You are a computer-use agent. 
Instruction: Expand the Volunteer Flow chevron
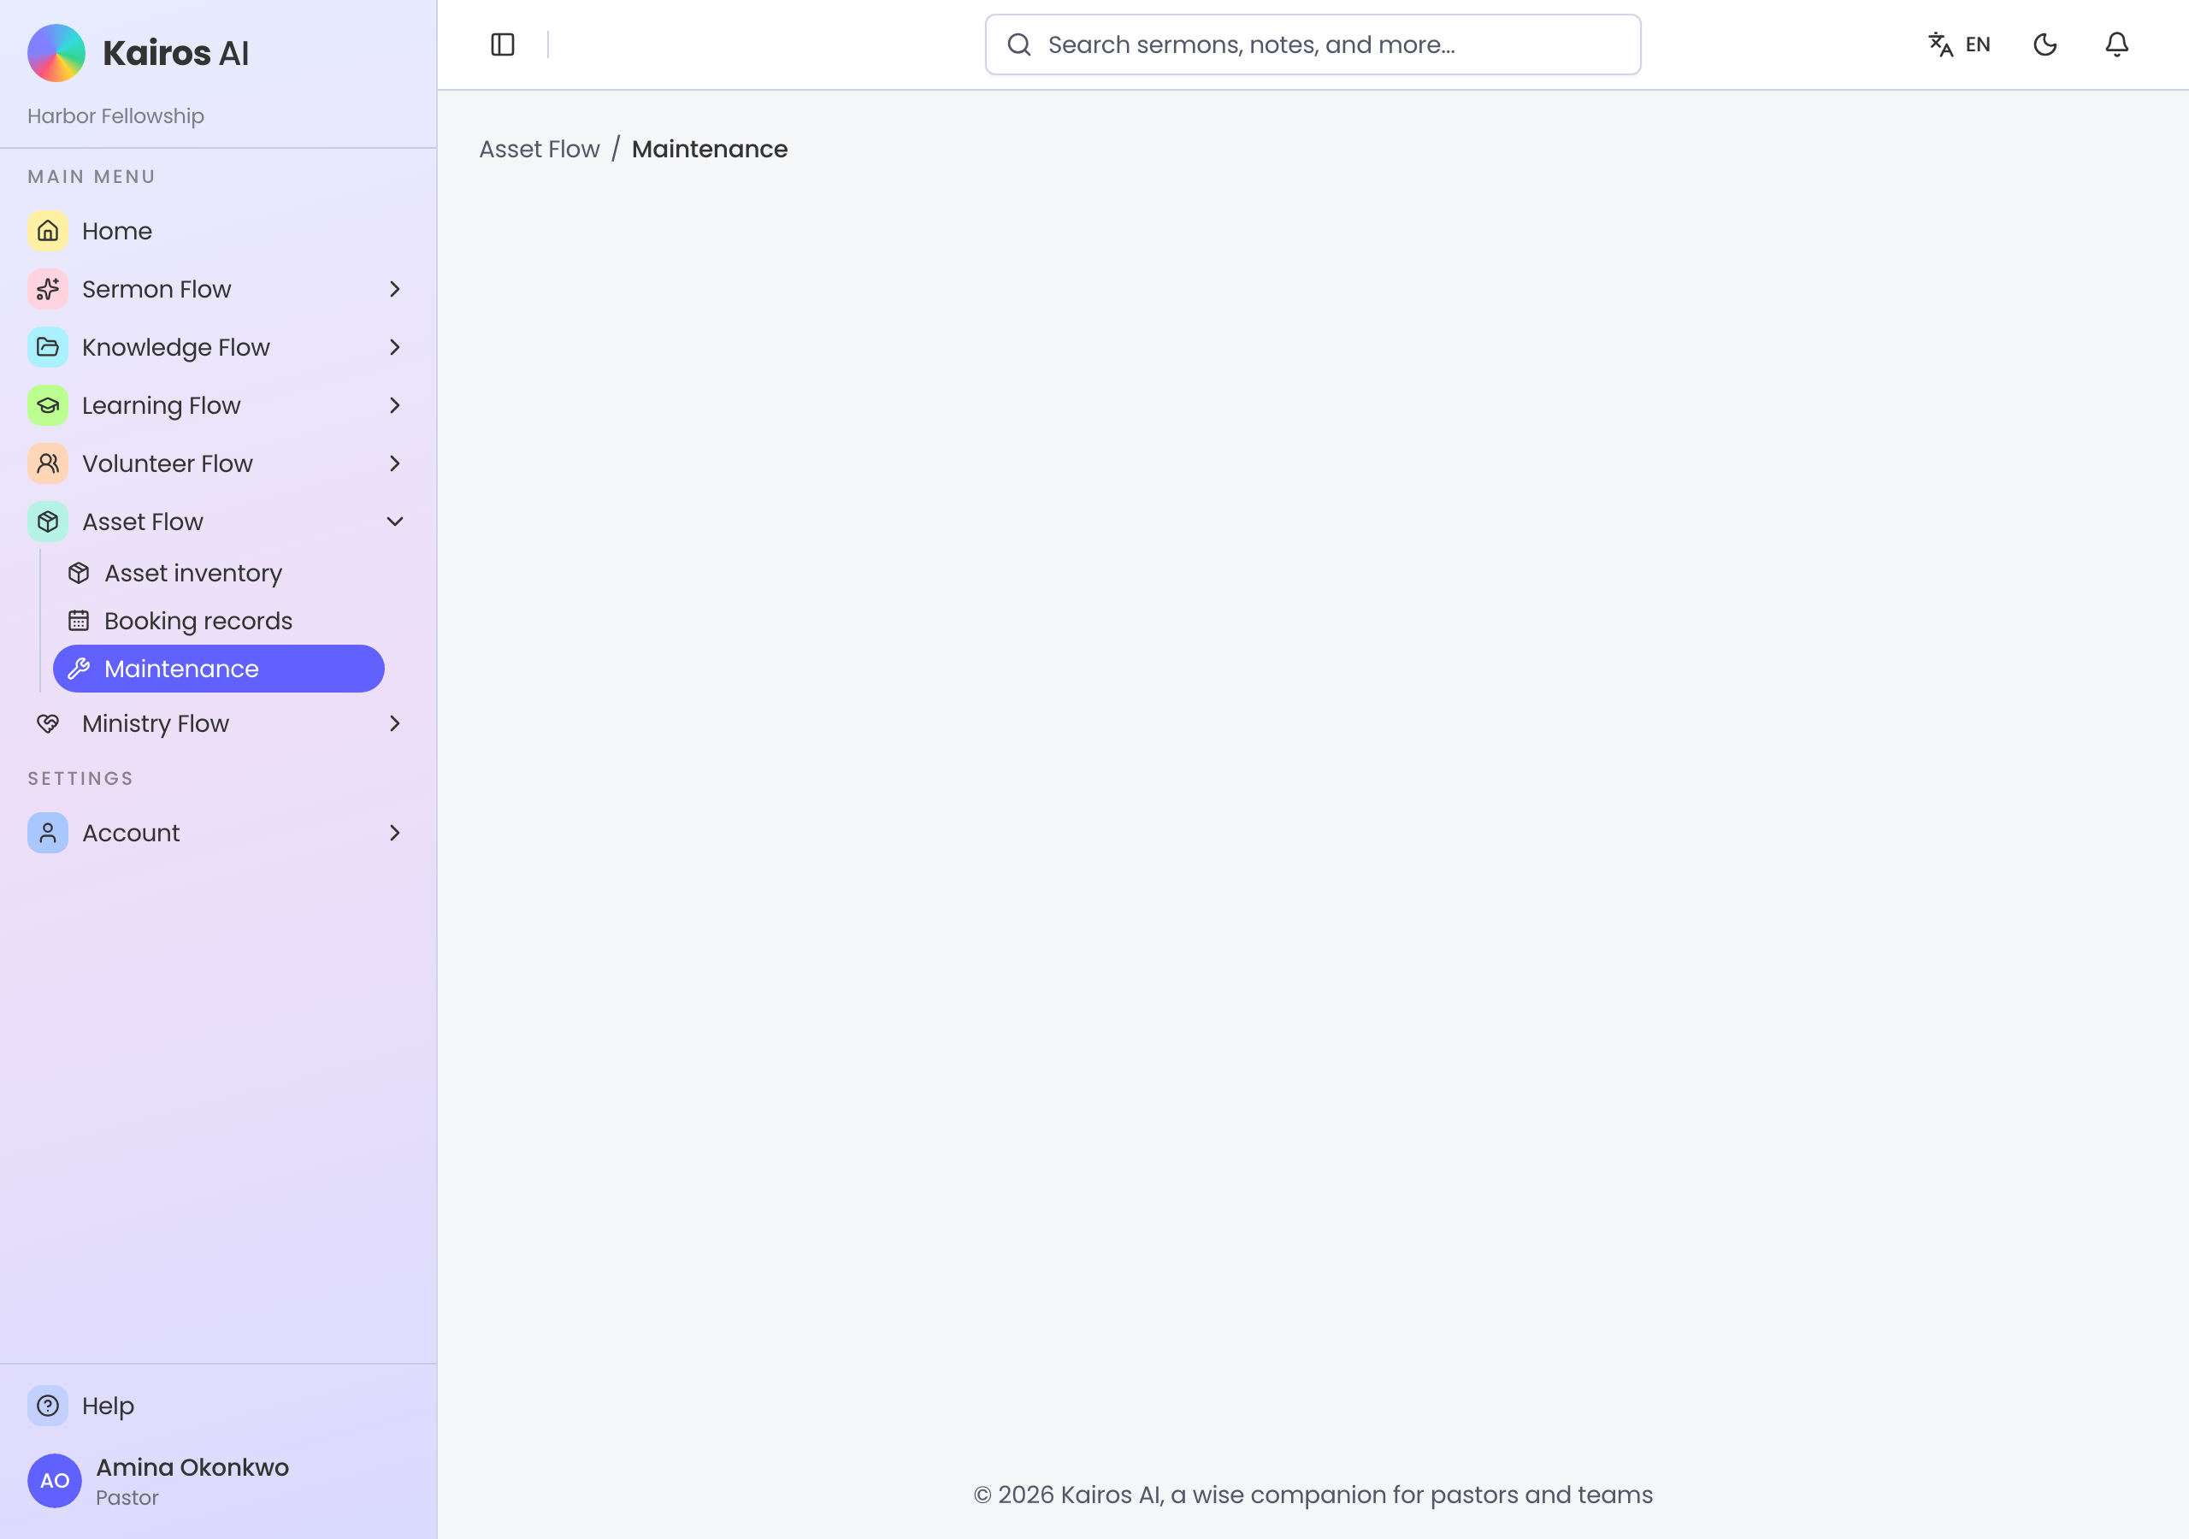pyautogui.click(x=395, y=463)
